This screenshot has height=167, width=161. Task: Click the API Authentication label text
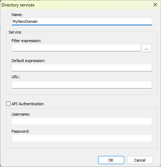(27, 104)
